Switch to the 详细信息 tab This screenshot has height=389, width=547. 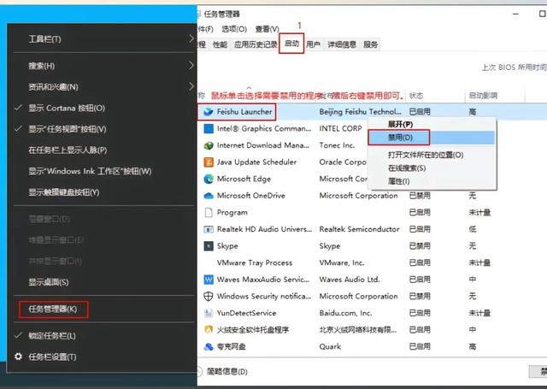point(342,44)
